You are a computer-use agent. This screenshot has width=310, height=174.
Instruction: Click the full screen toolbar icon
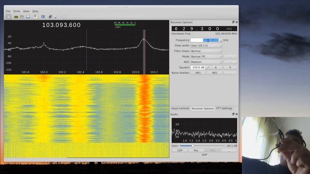coord(63,17)
